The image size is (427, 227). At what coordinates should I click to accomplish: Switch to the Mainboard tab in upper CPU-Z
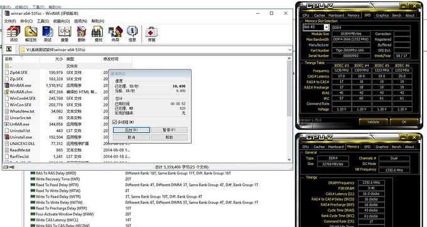(336, 16)
